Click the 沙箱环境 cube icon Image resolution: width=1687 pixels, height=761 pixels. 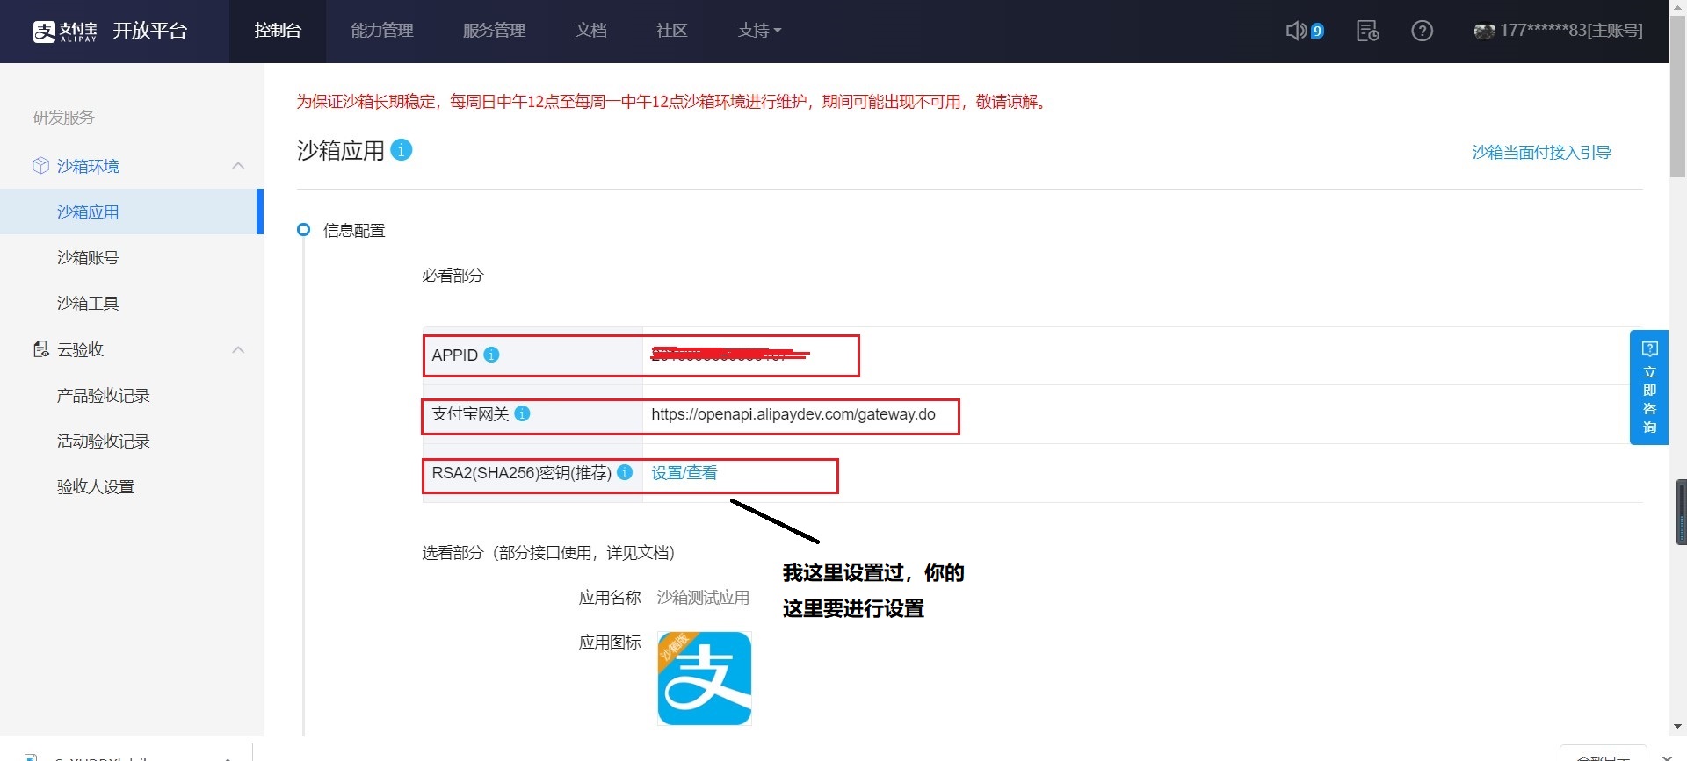click(40, 166)
